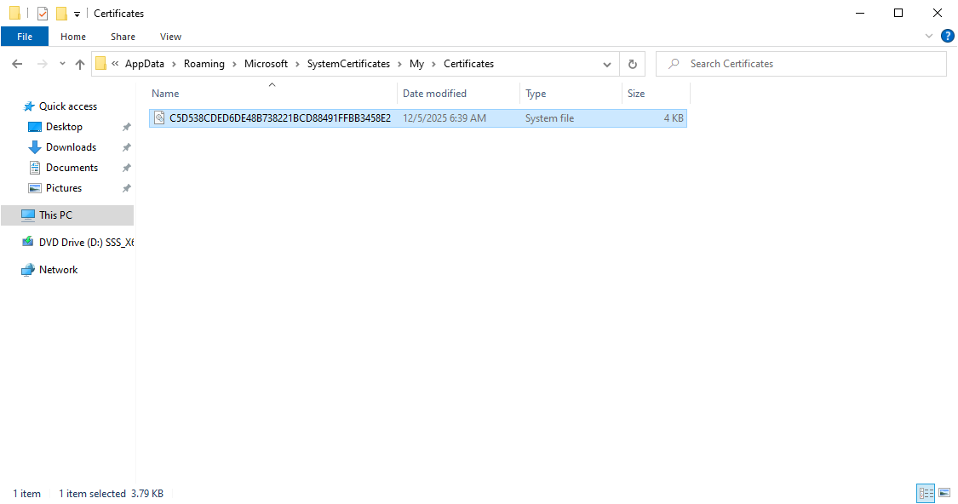Navigate back with the Back arrow

pyautogui.click(x=17, y=64)
